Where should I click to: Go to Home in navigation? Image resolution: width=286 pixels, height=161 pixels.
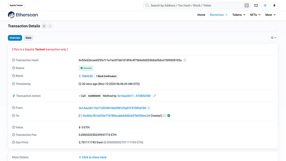click(201, 15)
